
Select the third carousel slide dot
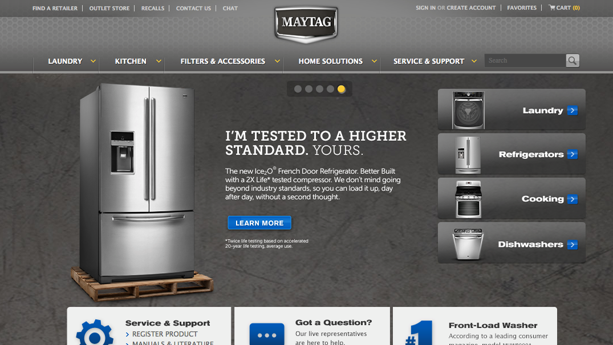(319, 89)
